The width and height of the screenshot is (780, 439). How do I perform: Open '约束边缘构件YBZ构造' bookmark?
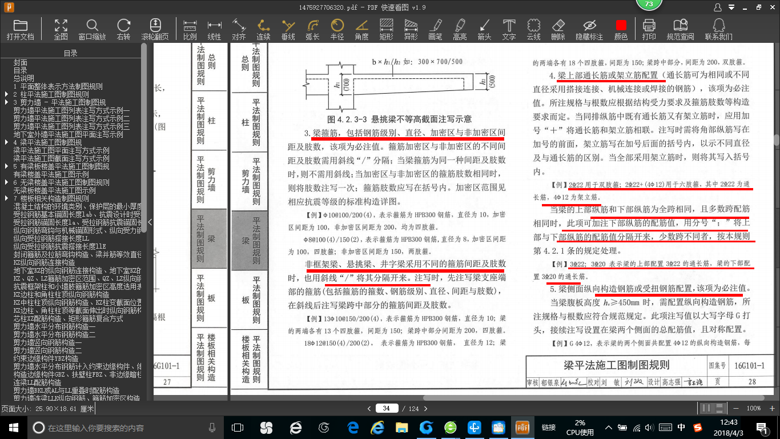pyautogui.click(x=46, y=358)
